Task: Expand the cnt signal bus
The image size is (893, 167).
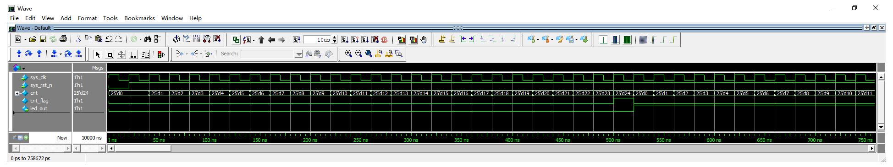Action: [x=17, y=93]
